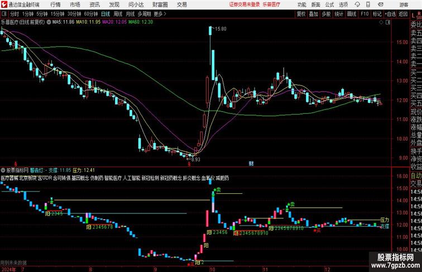
Task: Open the 市场 menu
Action: [75, 4]
